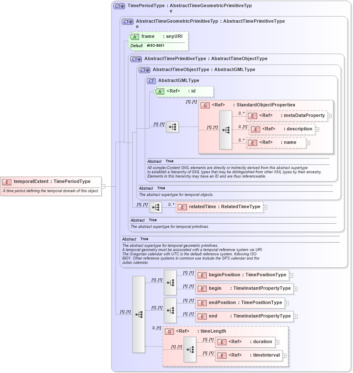The image size is (353, 373).
Task: Expand the name element plus icon
Action: [x=308, y=143]
